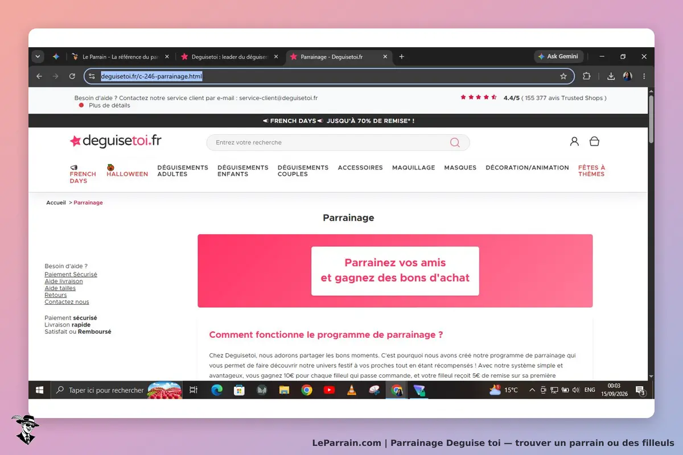683x455 pixels.
Task: Go back to the previous page
Action: (39, 76)
